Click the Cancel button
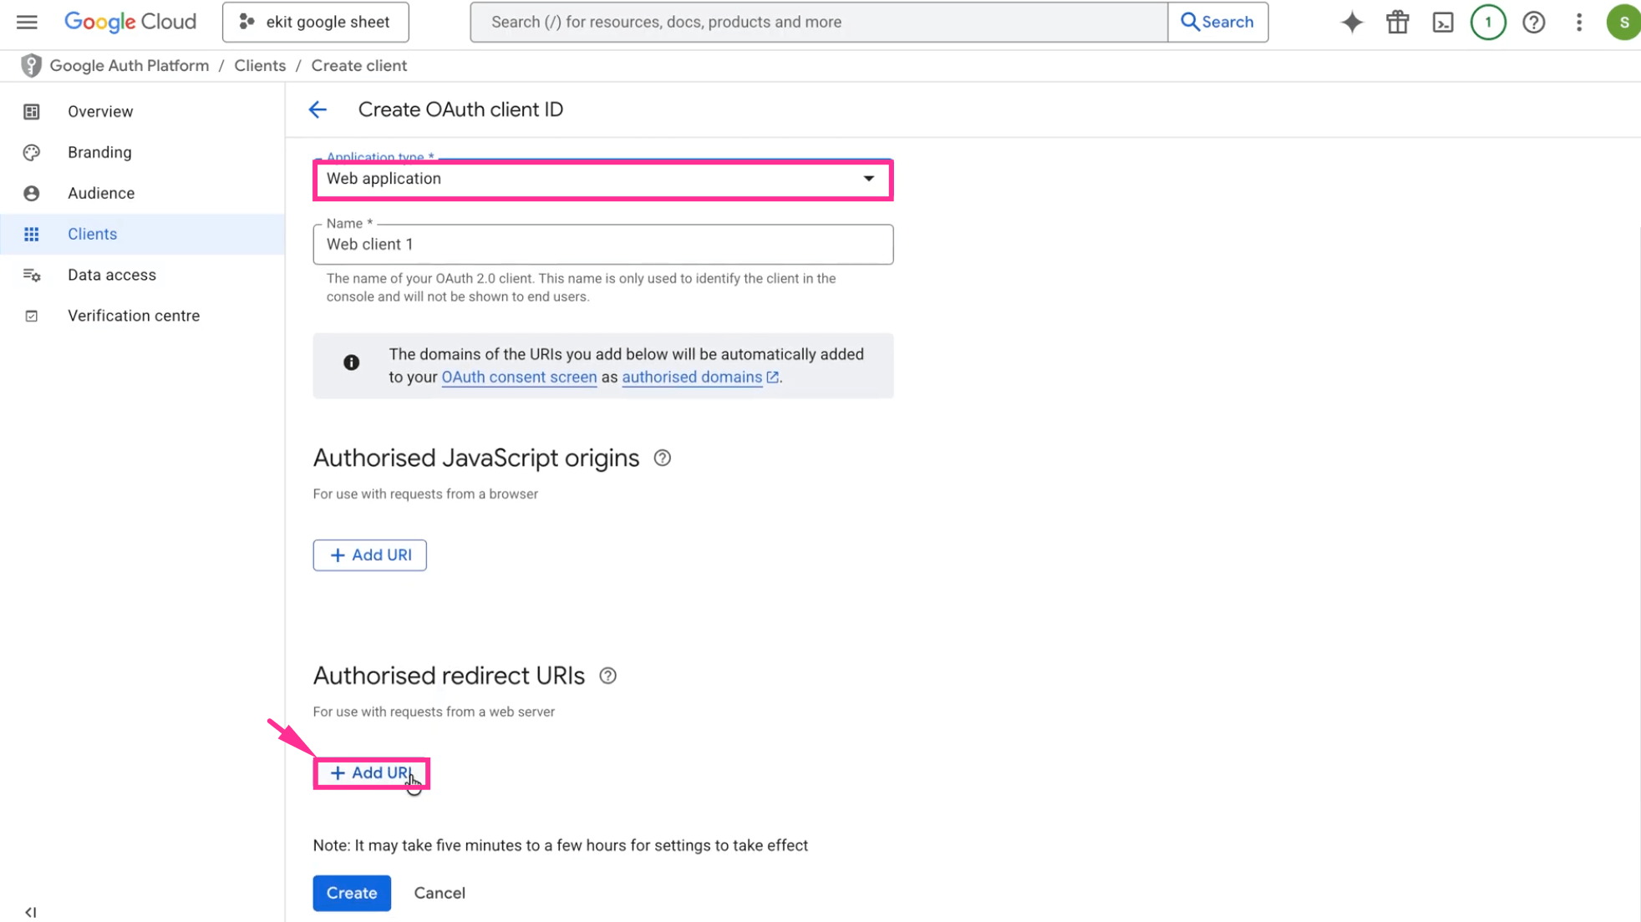 pyautogui.click(x=439, y=893)
